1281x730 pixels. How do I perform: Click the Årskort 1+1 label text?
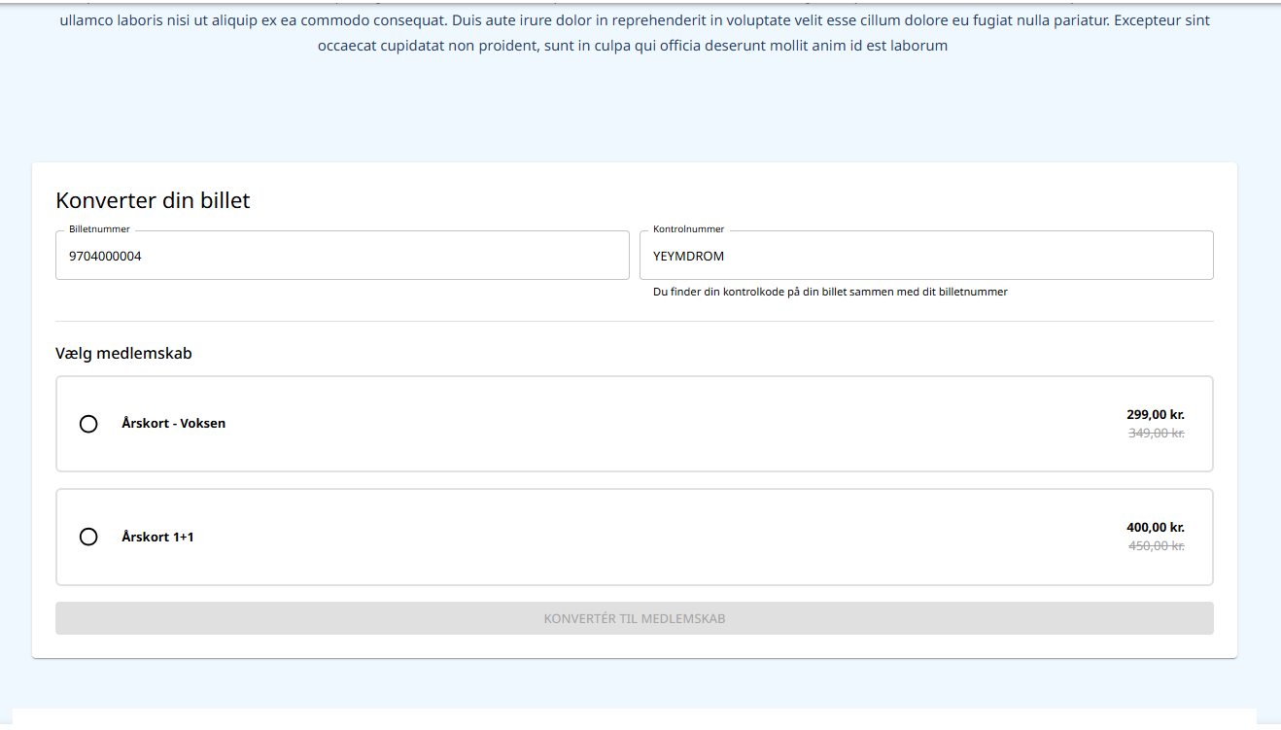click(x=157, y=537)
